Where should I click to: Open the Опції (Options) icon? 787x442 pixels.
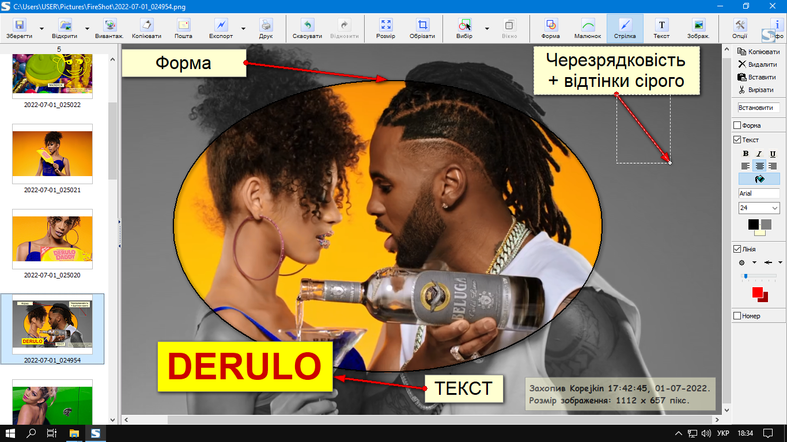click(740, 28)
